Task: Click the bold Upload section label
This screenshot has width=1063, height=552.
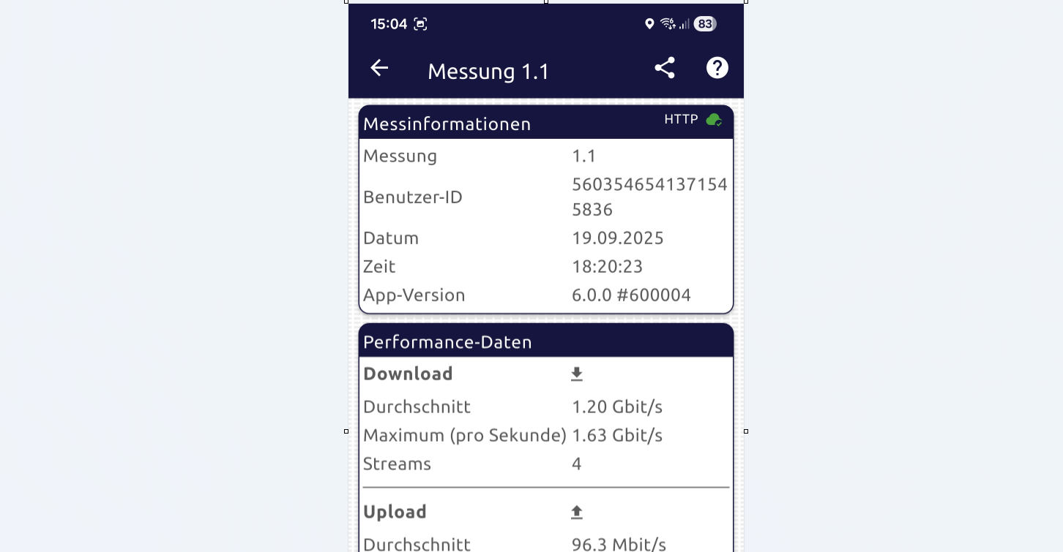Action: click(x=395, y=512)
